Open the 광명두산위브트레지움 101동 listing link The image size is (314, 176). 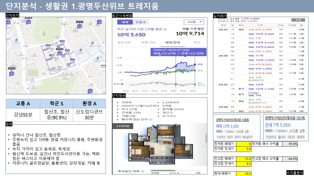285,118
